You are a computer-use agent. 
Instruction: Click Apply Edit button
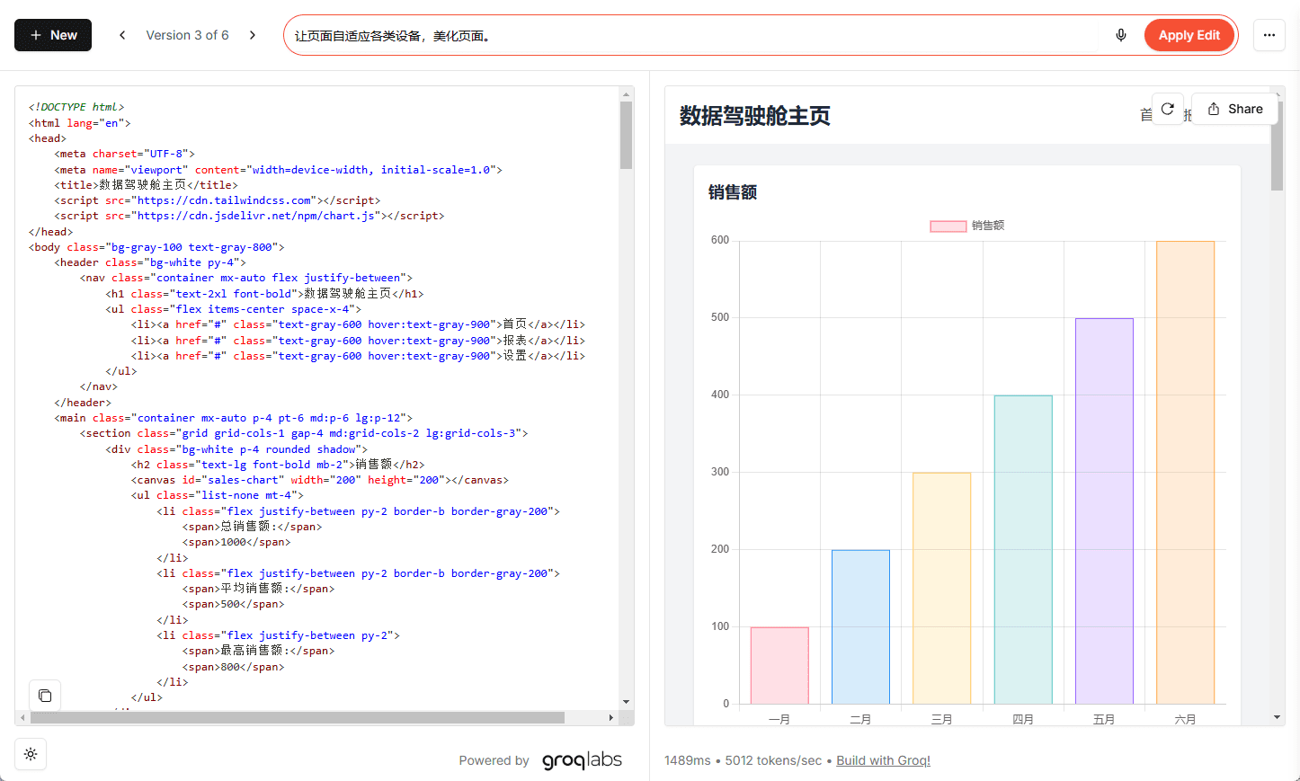1189,35
